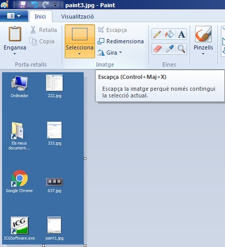This screenshot has height=247, width=225.
Task: Click the bottom-right corner canvas resize handle
Action: [x=85, y=245]
